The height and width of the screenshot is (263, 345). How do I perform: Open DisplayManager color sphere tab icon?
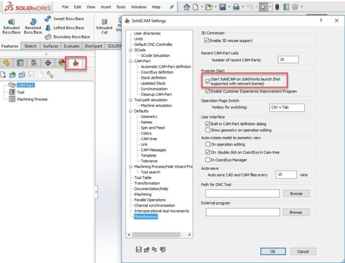click(62, 63)
